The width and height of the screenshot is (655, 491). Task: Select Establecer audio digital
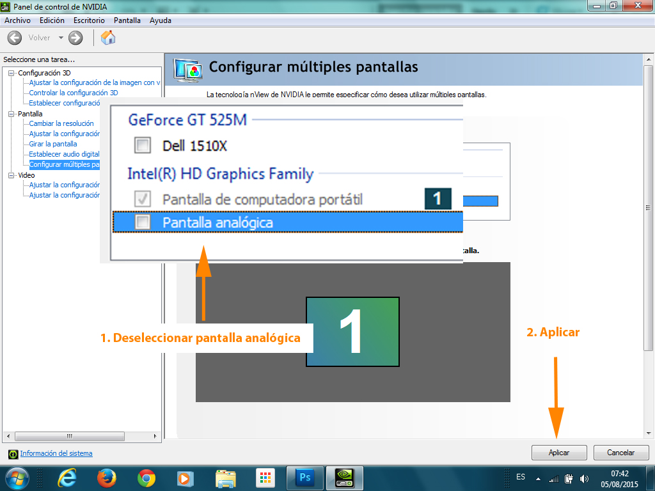[65, 154]
